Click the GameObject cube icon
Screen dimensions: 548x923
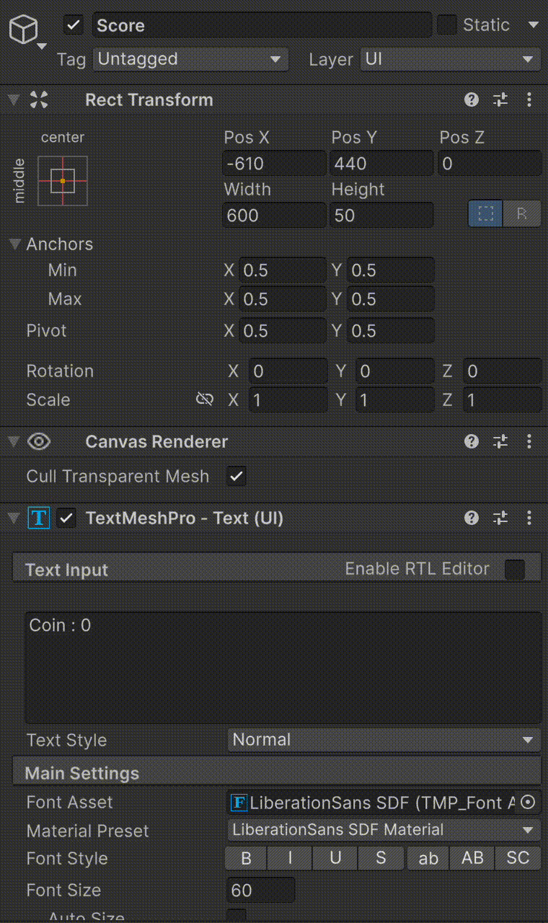[x=23, y=30]
